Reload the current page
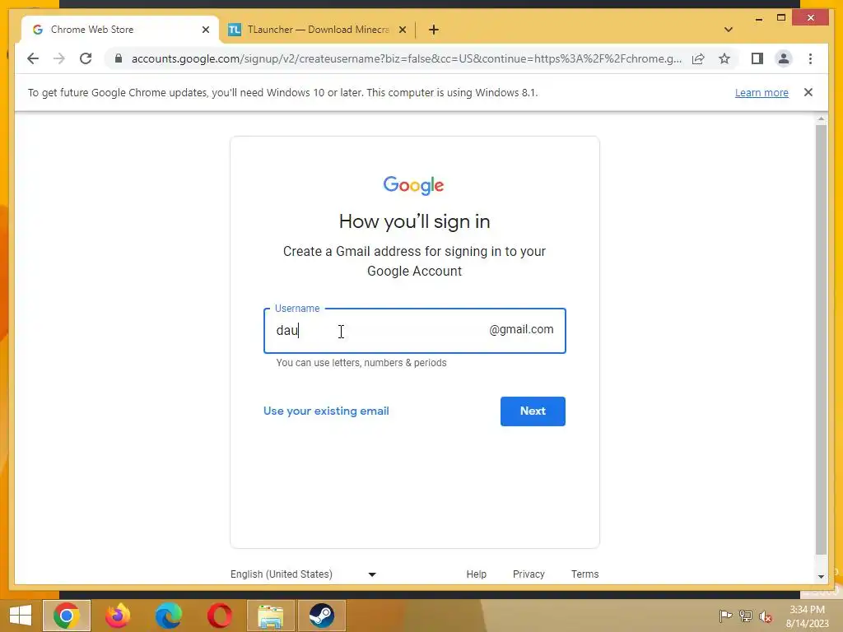The image size is (843, 632). pyautogui.click(x=86, y=58)
